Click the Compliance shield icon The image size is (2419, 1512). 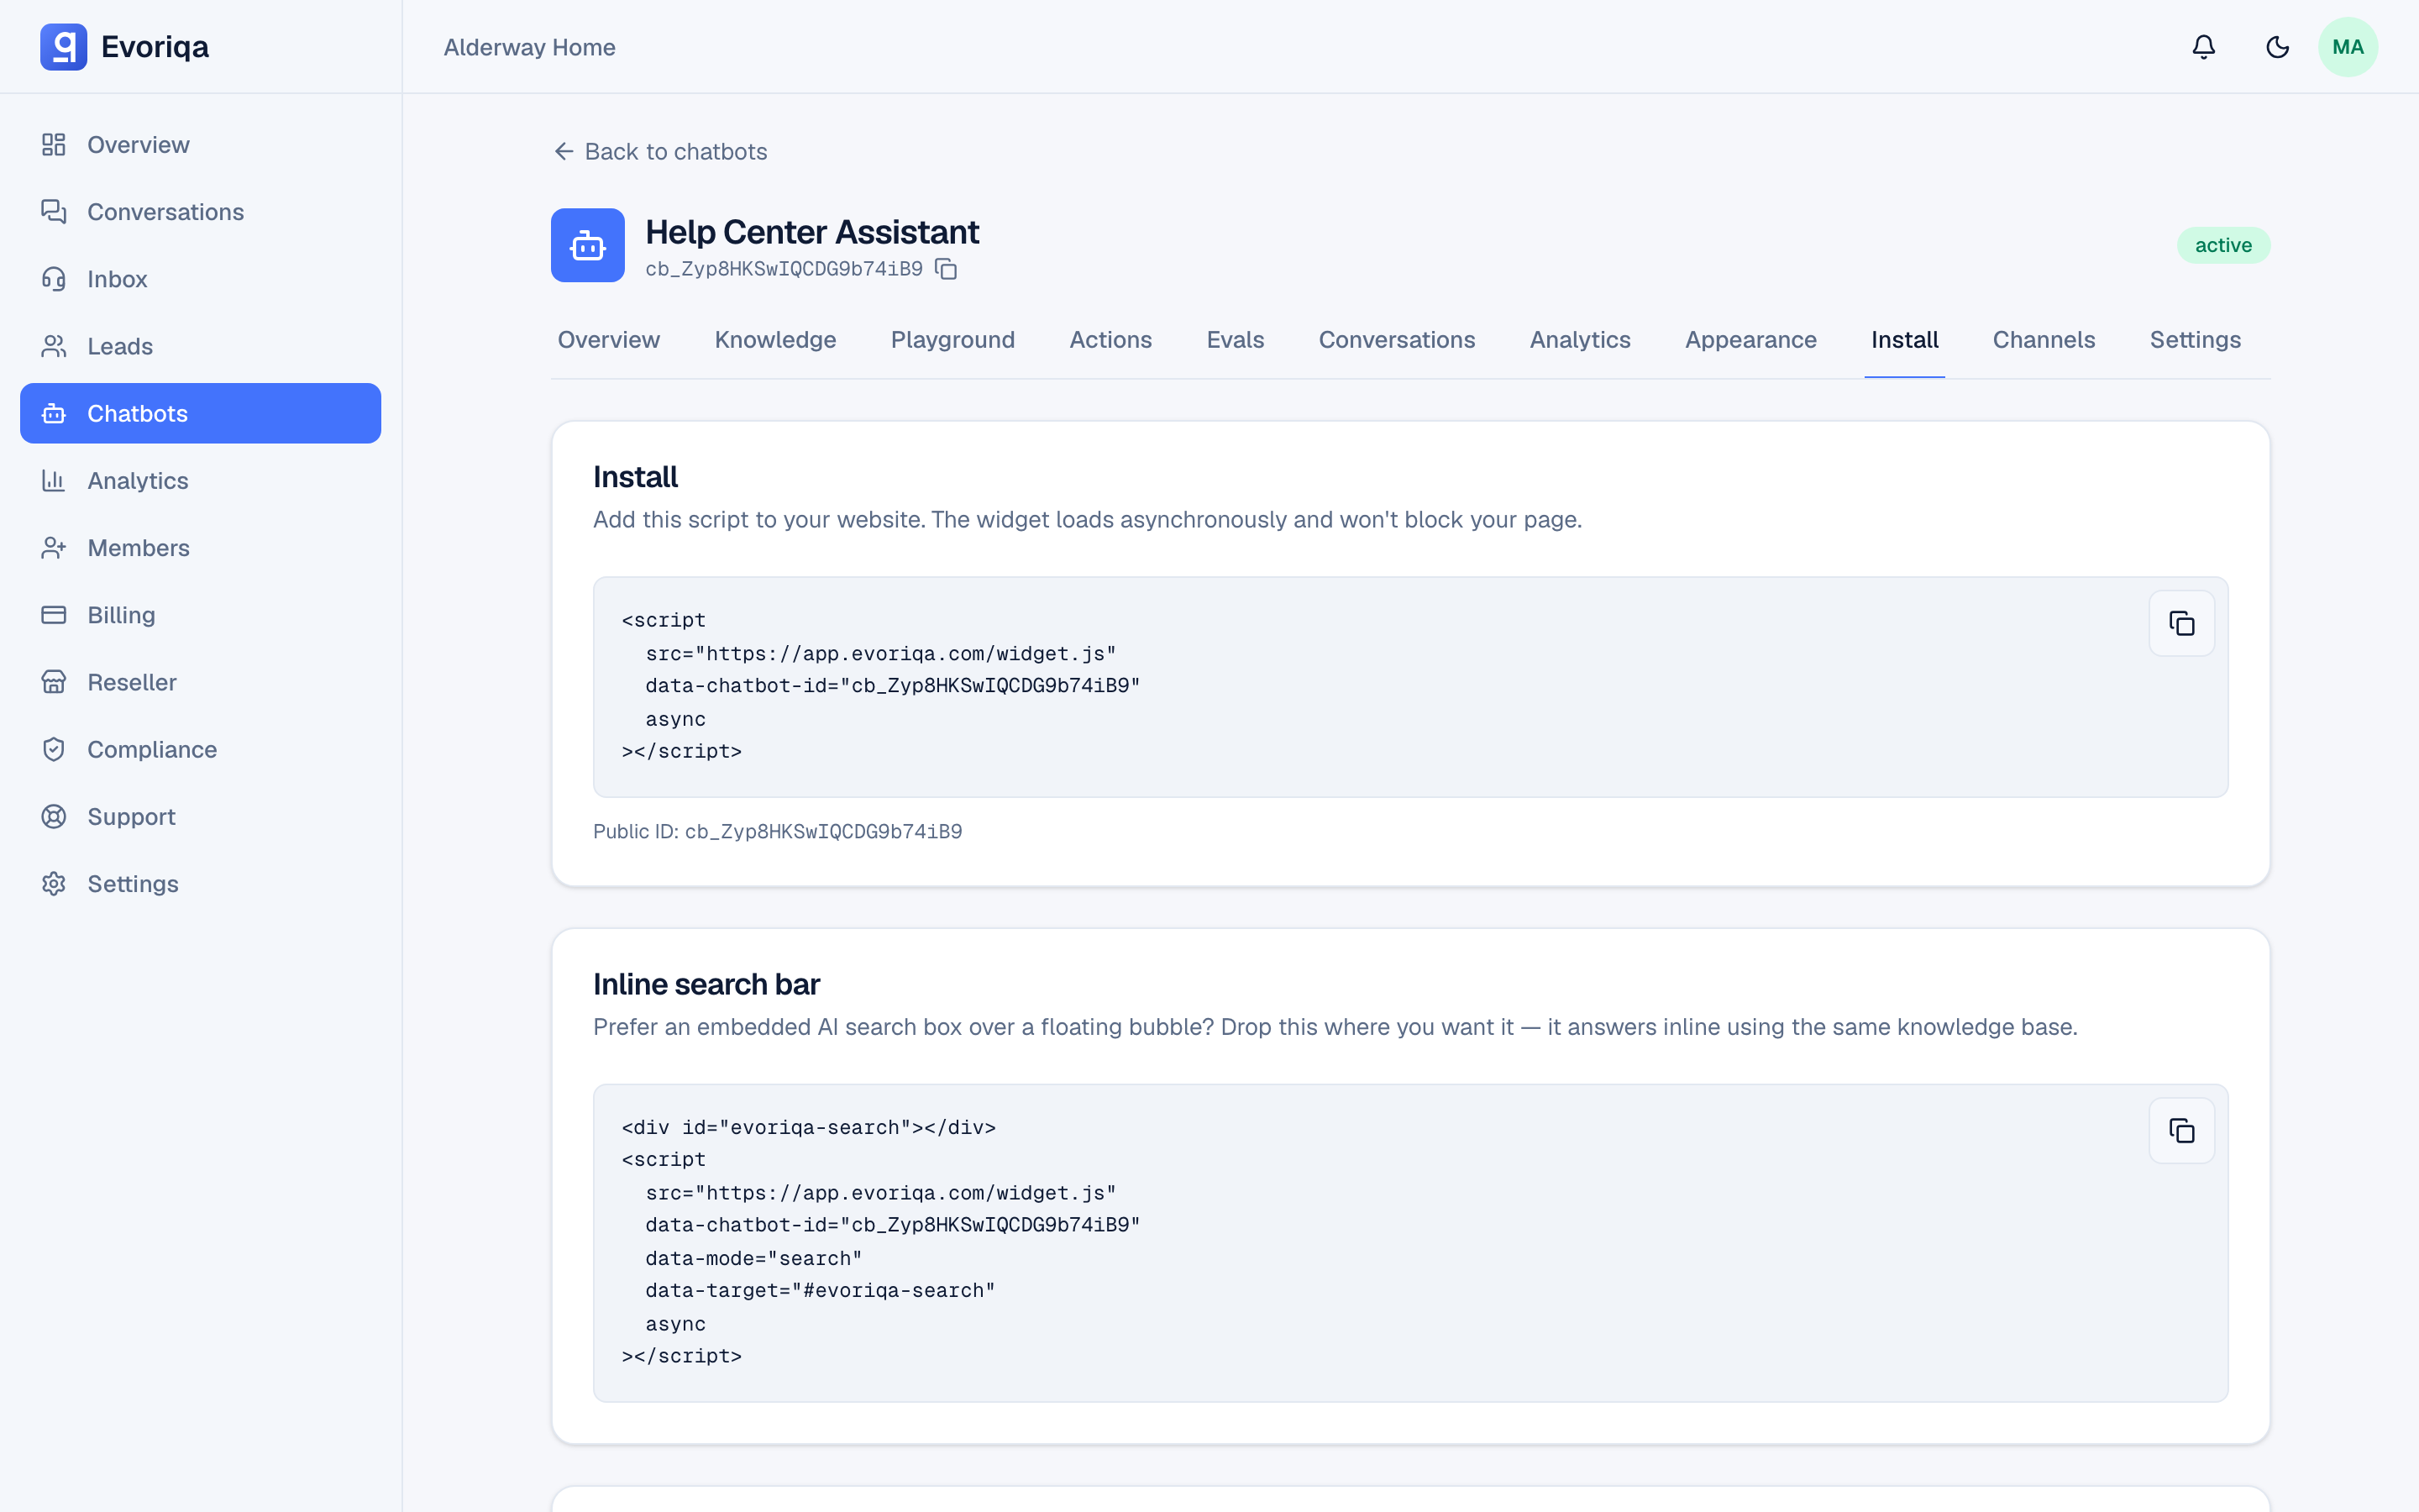(54, 749)
